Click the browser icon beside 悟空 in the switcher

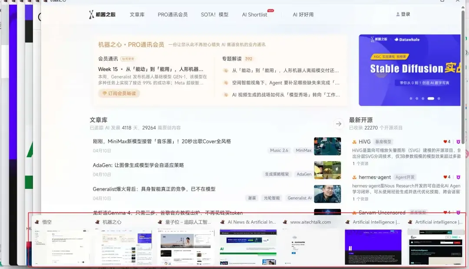[37, 222]
